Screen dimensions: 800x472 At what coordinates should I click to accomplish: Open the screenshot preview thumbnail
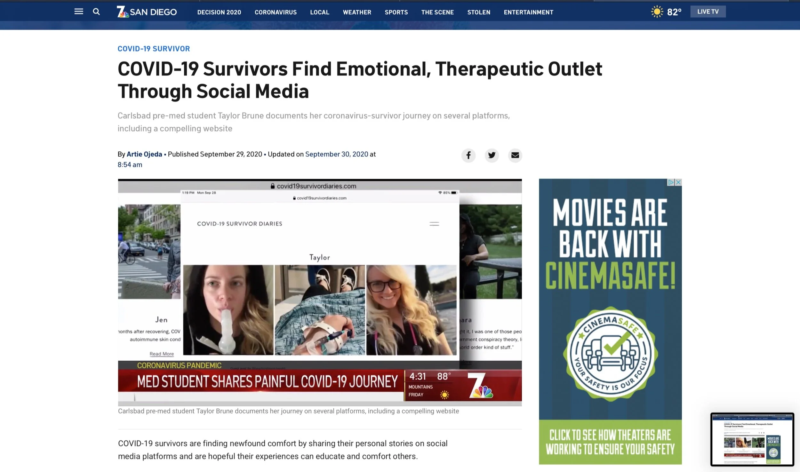(x=752, y=439)
